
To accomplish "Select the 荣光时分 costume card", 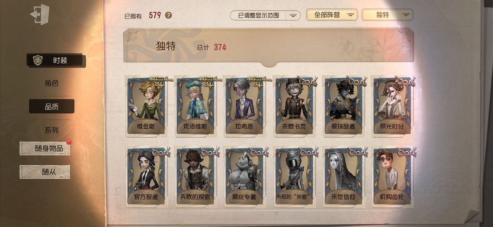I will [392, 106].
